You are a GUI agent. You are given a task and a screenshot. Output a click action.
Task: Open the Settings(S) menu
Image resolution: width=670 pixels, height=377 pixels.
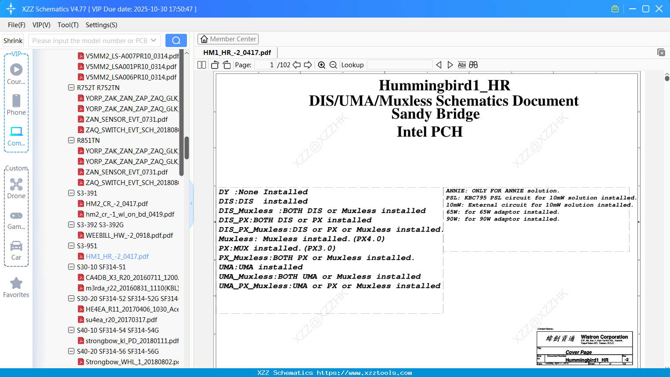tap(102, 25)
